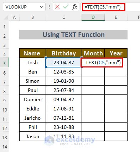Select all cells with the corner triangle
Image resolution: width=140 pixels, height=152 pixels.
6,18
